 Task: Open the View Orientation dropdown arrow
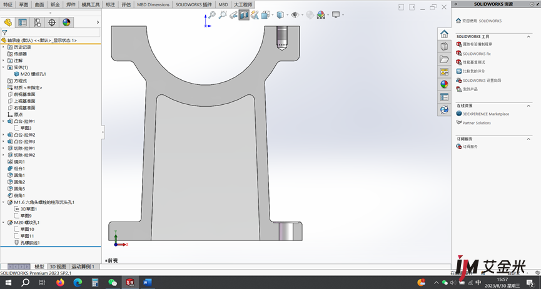point(273,15)
